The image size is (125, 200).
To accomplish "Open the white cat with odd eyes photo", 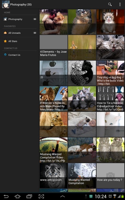I will pos(110,124).
